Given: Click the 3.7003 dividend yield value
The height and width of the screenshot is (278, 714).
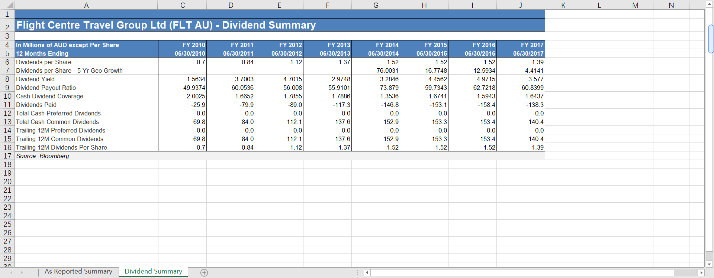Looking at the screenshot, I should click(x=231, y=79).
